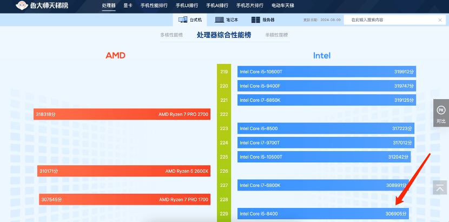
Task: Open the 显卡 nav tab
Action: pos(128,6)
